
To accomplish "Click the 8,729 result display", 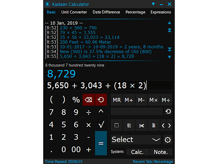I will click(61, 74).
